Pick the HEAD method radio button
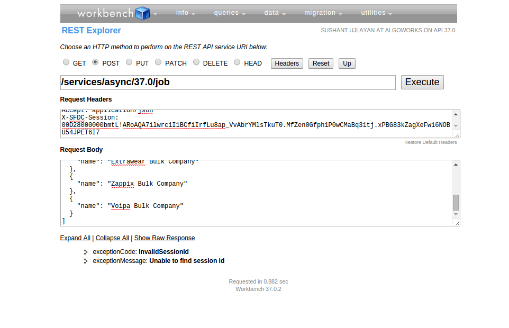The width and height of the screenshot is (509, 328). pos(237,62)
